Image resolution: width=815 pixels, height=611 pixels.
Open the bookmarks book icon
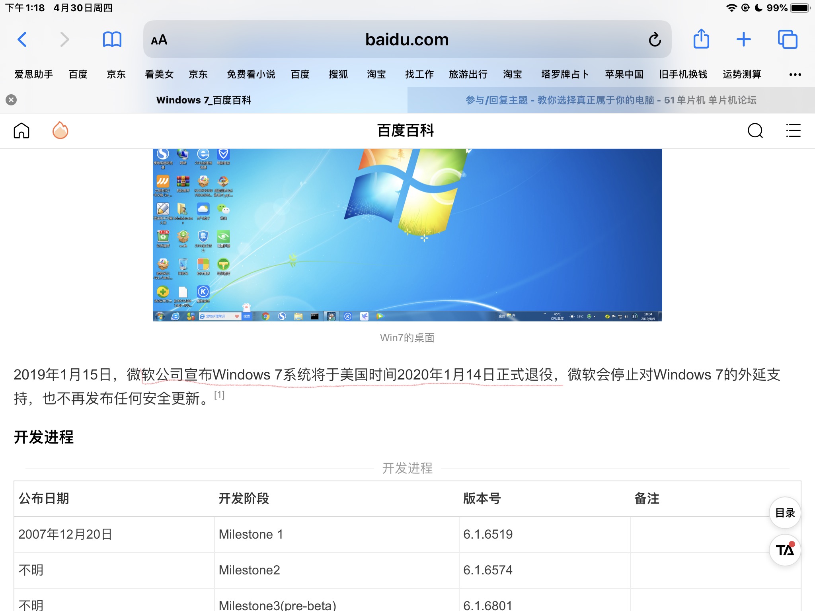(112, 39)
